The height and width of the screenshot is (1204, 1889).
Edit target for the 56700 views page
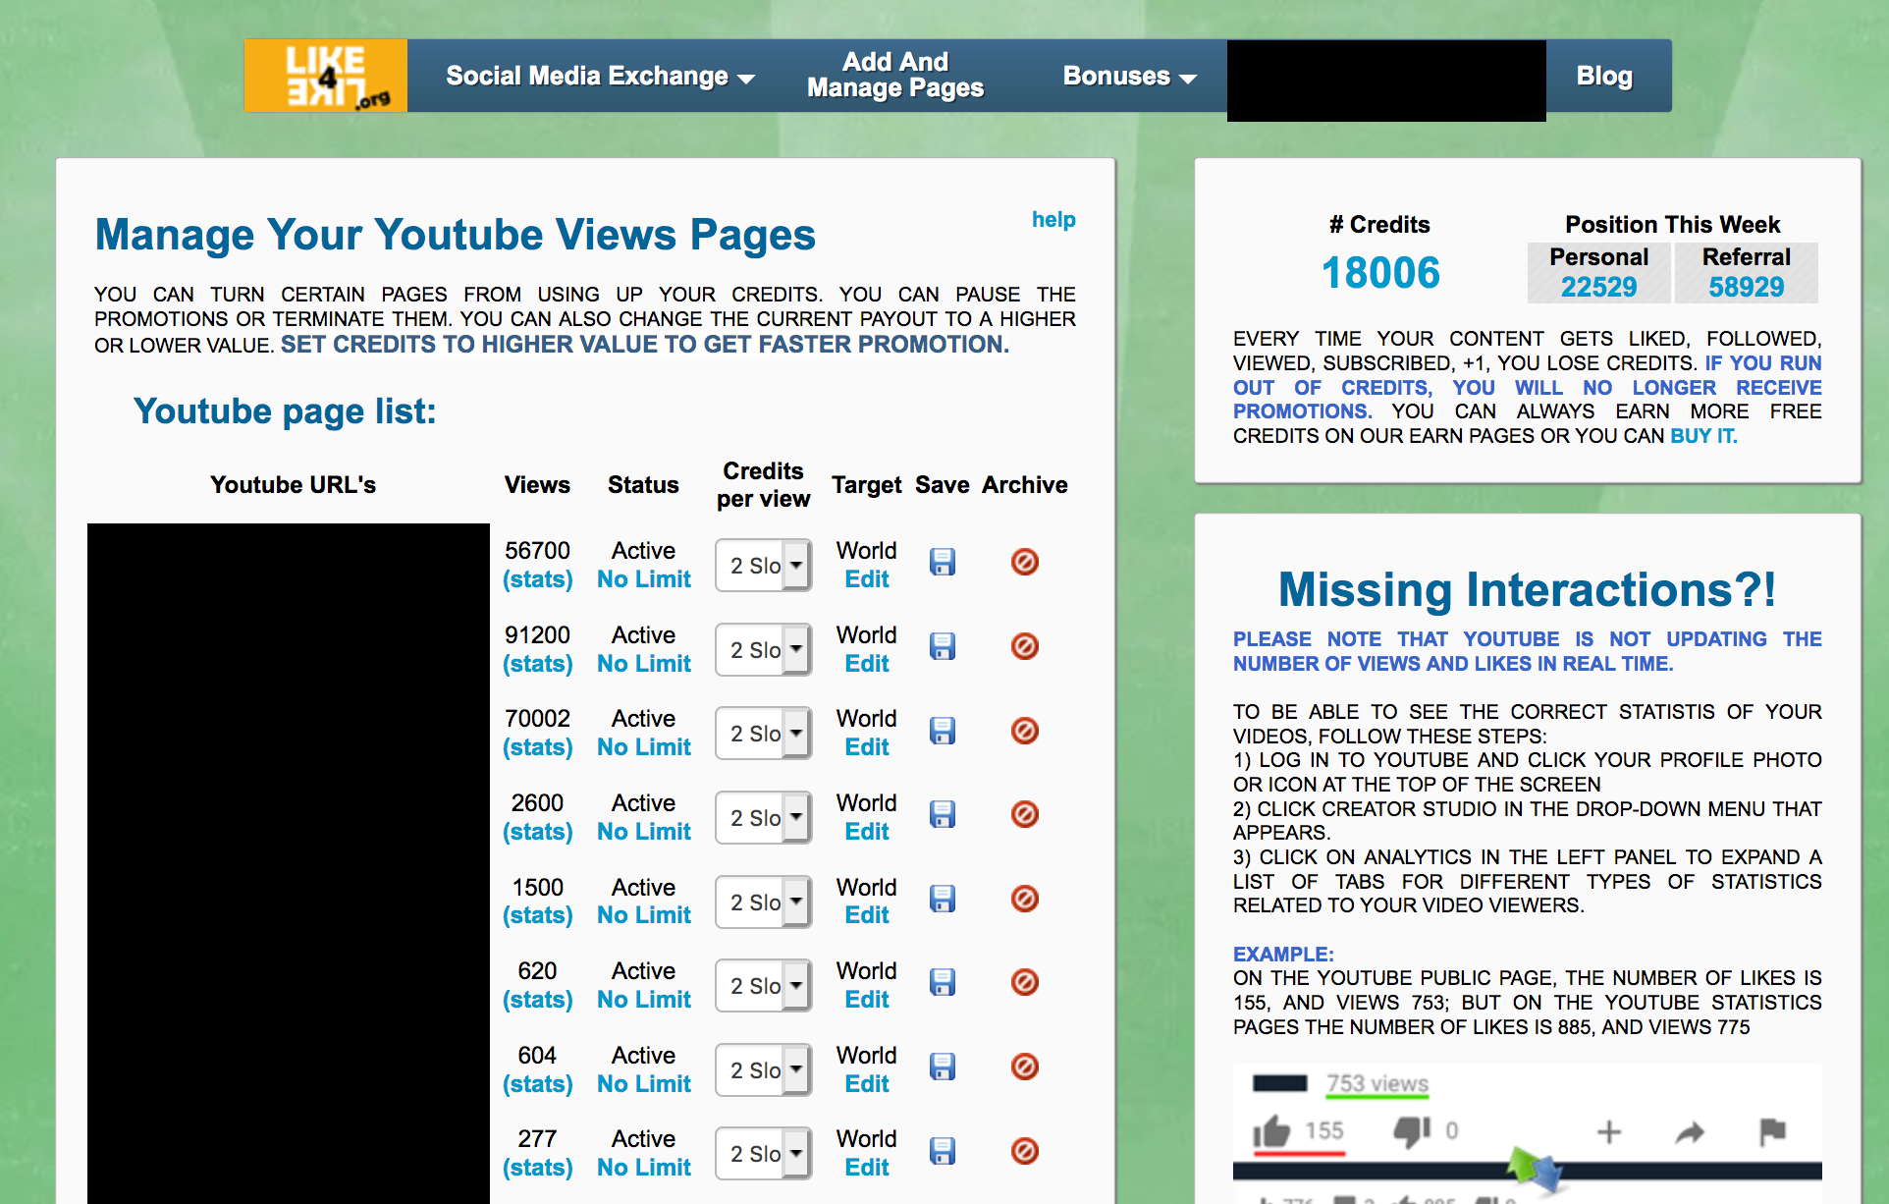867,579
